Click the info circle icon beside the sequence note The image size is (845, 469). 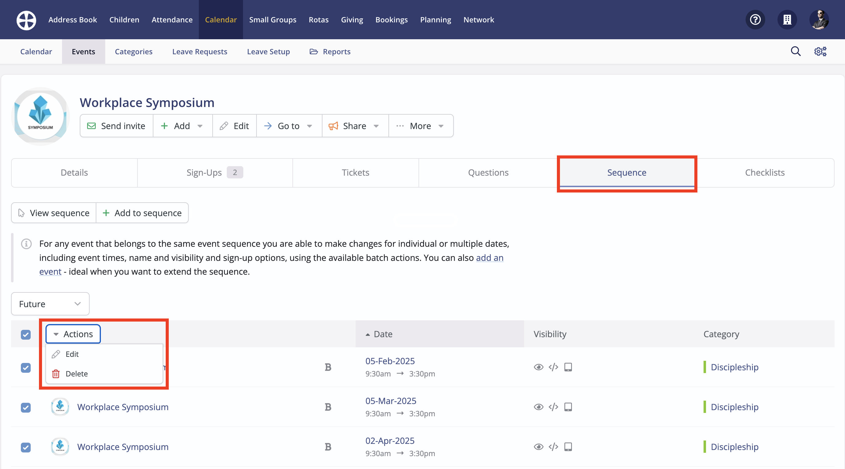(x=26, y=243)
